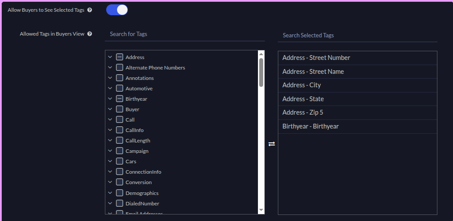Image resolution: width=453 pixels, height=221 pixels.
Task: Select Address - Zip 5 in selected tags
Action: point(357,112)
